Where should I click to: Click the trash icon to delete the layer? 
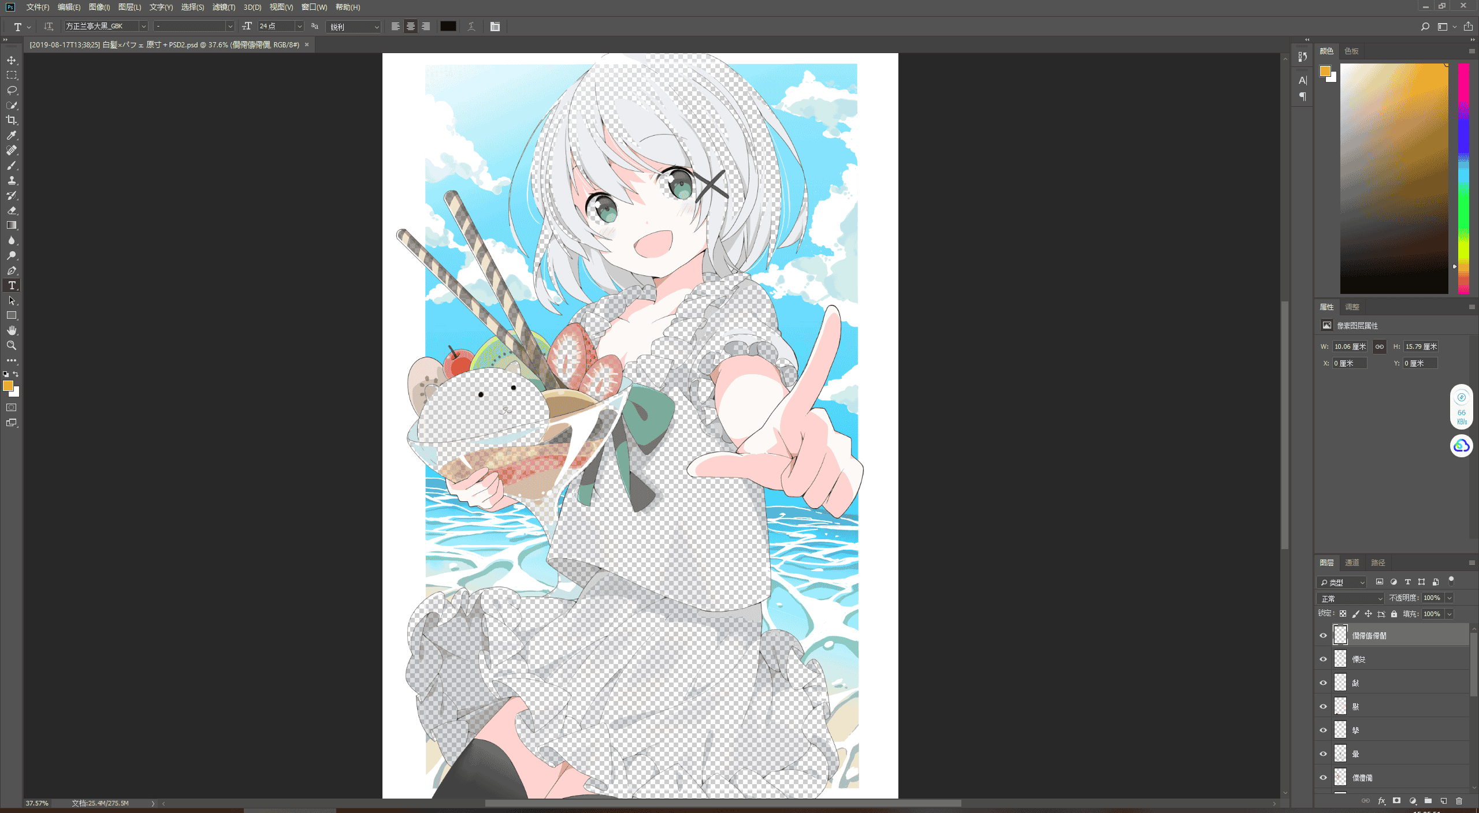[x=1459, y=801]
